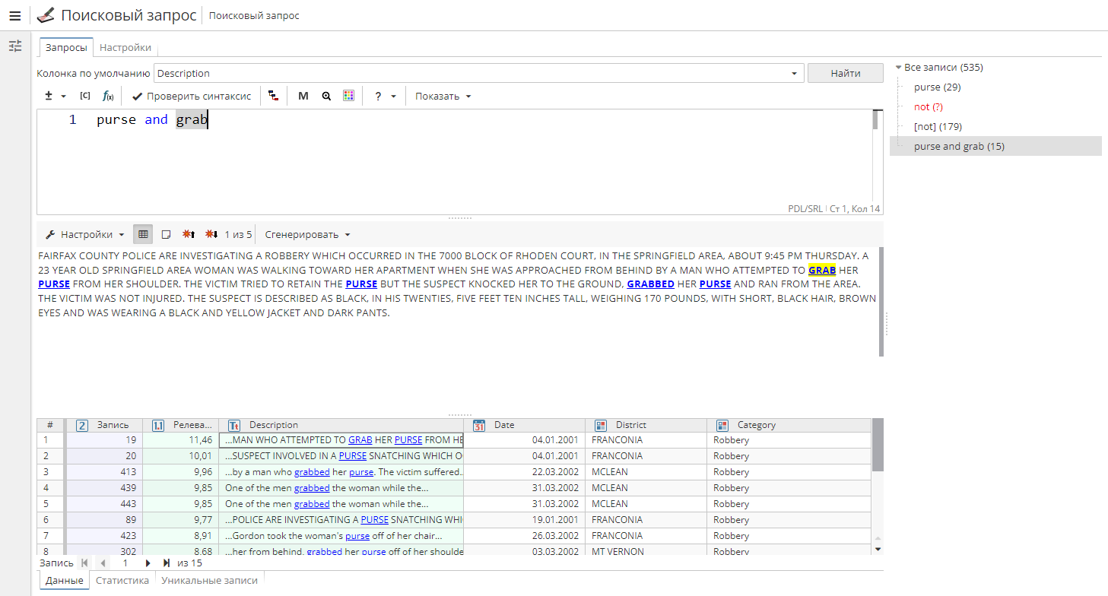
Task: Switch to the Настройки tab
Action: click(x=125, y=47)
